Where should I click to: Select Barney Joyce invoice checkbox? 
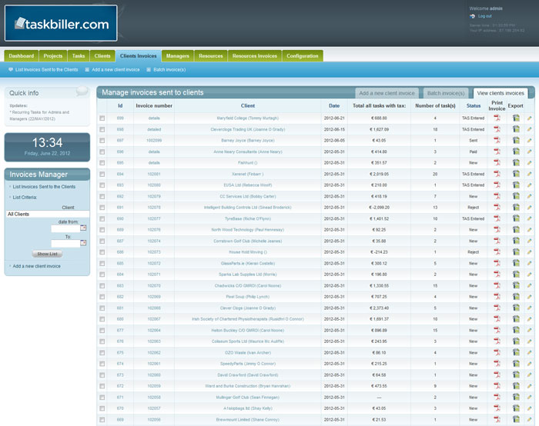click(102, 141)
